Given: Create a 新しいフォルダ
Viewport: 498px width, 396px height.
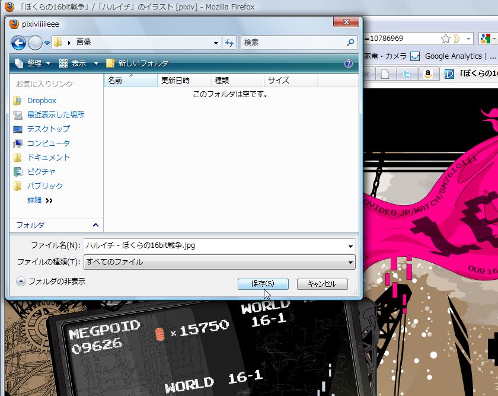Looking at the screenshot, I should point(137,63).
